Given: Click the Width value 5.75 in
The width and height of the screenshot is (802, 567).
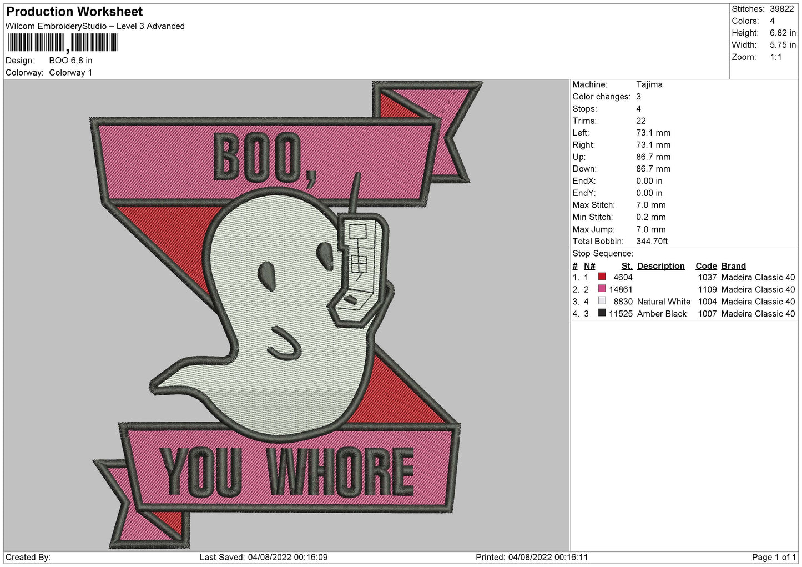Looking at the screenshot, I should tap(783, 45).
